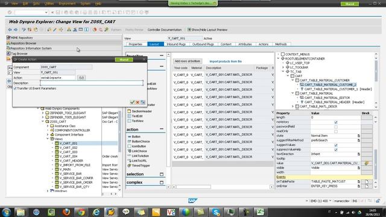This screenshot has width=386, height=217.
Task: Toggle the readOnly property checkbox
Action: (336, 131)
